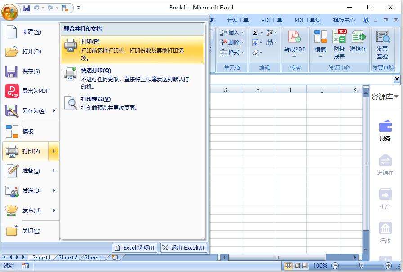The height and width of the screenshot is (272, 403).
Task: Click the Excel Options (Excel 选项) button
Action: 134,248
